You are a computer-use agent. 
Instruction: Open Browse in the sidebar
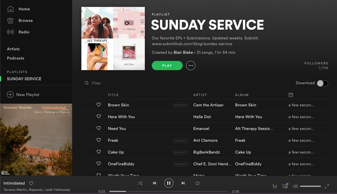(x=26, y=20)
